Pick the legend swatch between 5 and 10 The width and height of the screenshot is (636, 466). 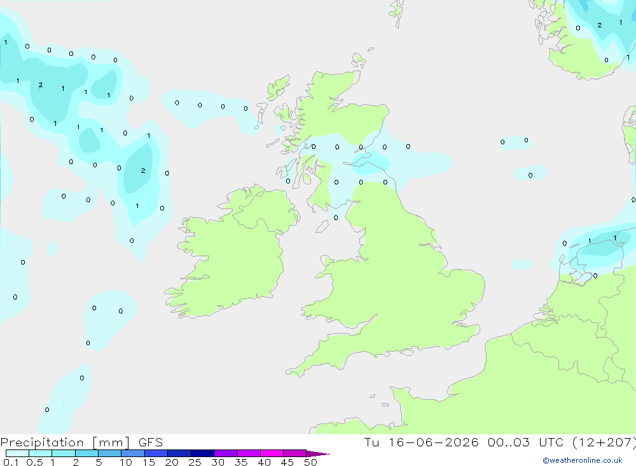(x=109, y=453)
